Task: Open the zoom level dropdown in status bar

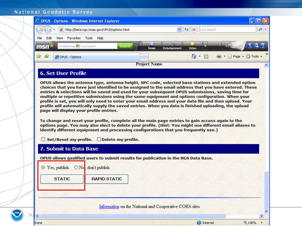Action: click(261, 223)
